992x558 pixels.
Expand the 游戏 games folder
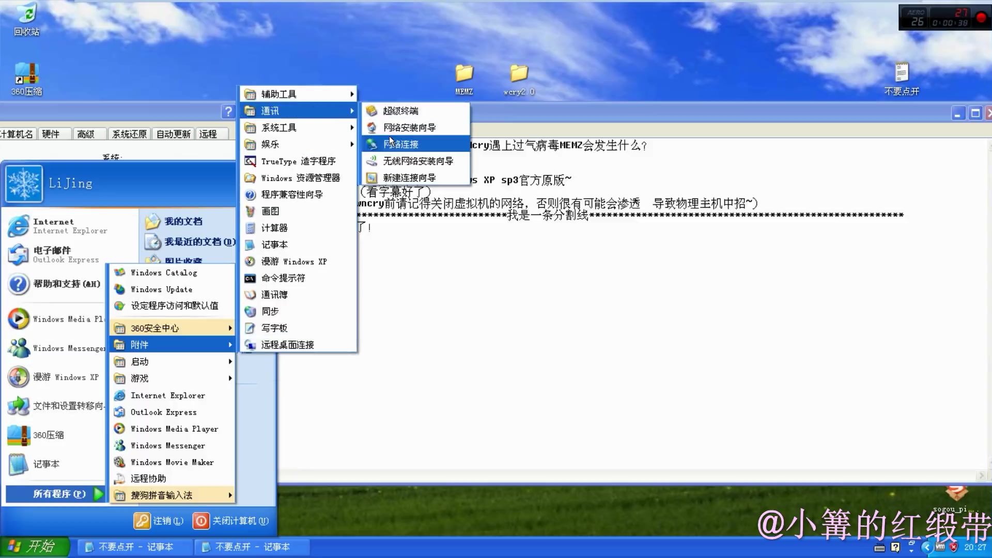pos(173,378)
